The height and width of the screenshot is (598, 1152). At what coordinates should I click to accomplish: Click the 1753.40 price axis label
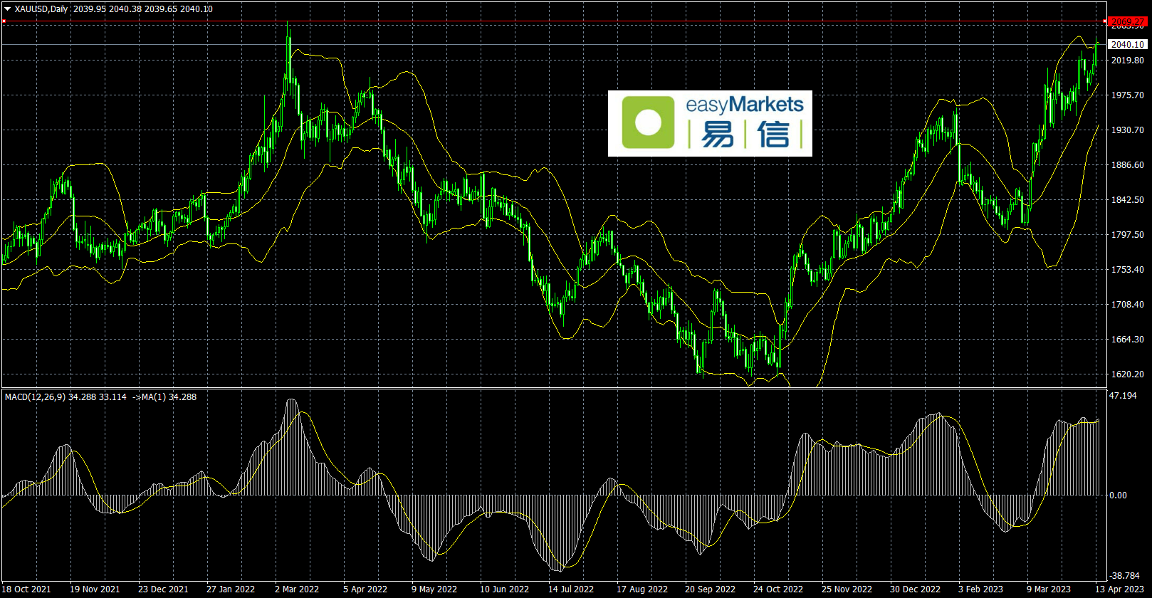[1128, 270]
